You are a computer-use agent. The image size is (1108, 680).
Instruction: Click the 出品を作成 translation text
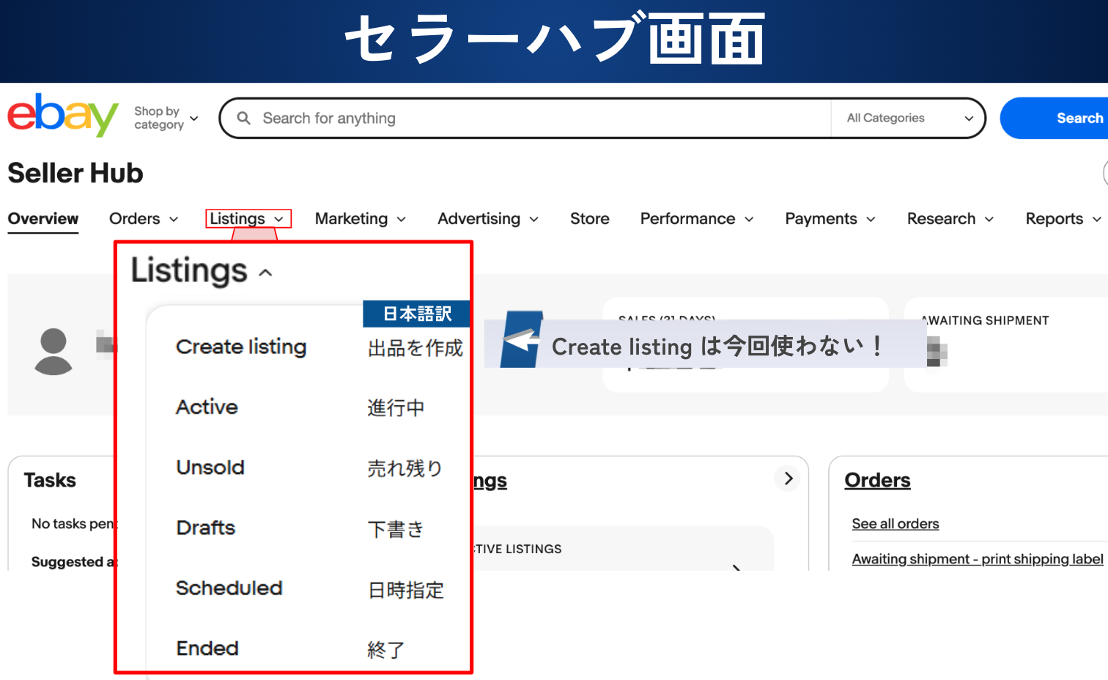pyautogui.click(x=415, y=348)
